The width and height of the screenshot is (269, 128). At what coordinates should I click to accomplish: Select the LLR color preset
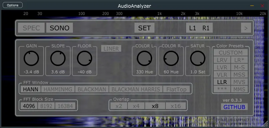point(222,82)
